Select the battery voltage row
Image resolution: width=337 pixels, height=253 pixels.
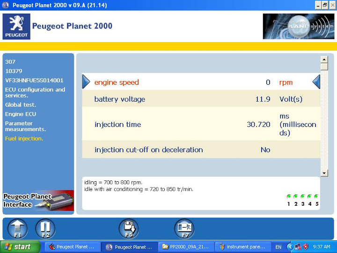pyautogui.click(x=201, y=99)
